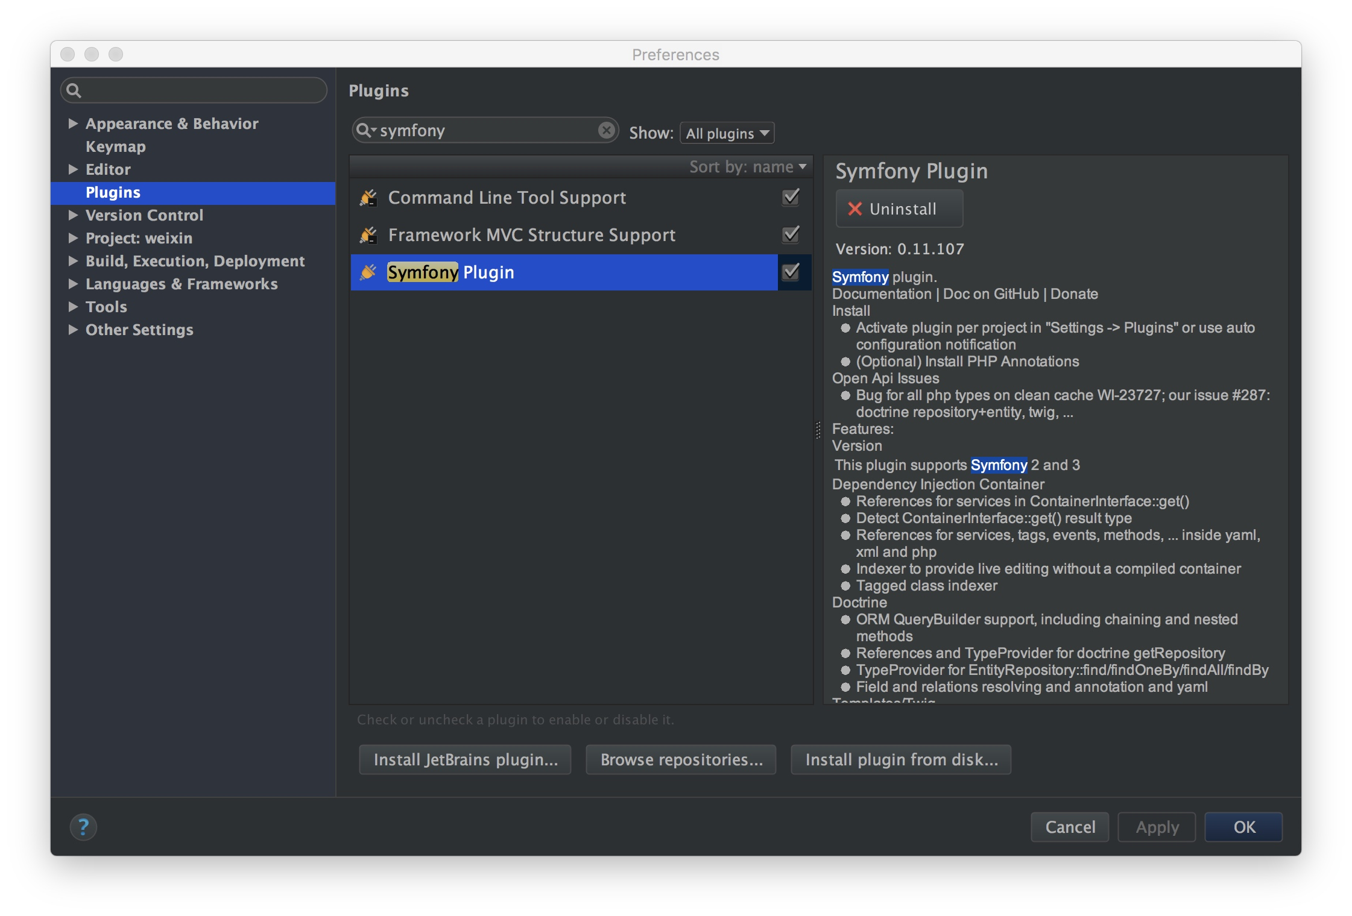The width and height of the screenshot is (1352, 916).
Task: Click the Symfony Plugin details heading
Action: [x=911, y=171]
